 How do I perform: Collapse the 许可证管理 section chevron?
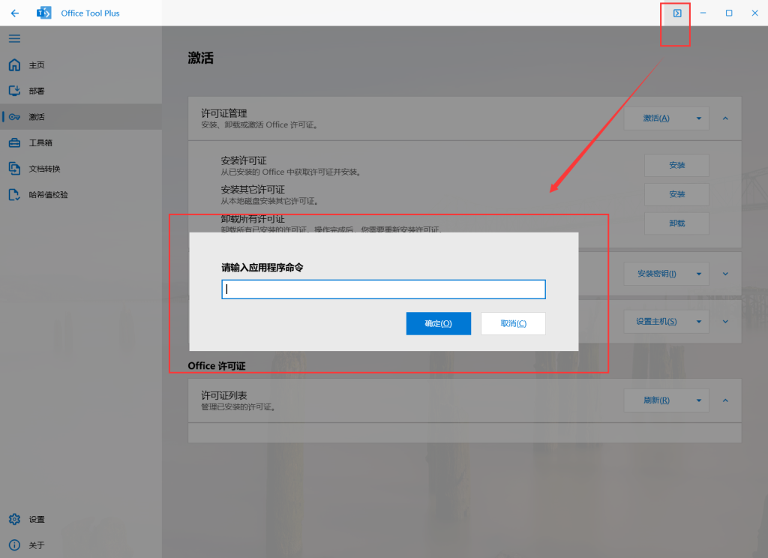724,118
